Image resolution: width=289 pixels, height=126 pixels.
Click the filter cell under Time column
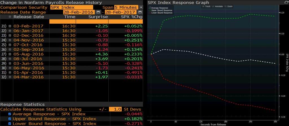[62, 21]
